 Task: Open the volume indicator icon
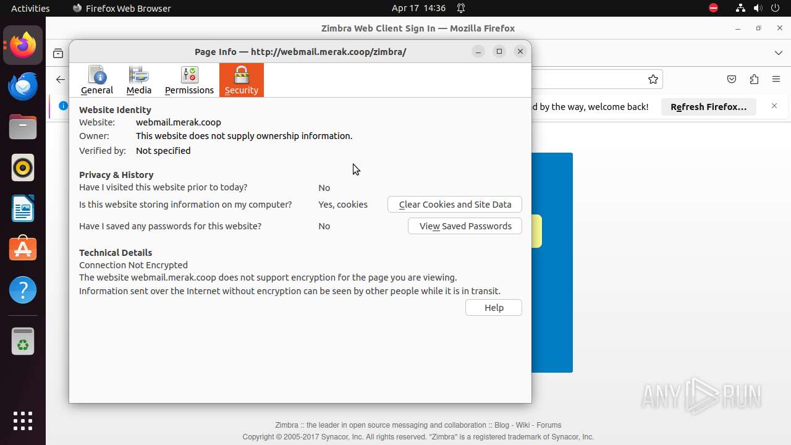pos(758,8)
